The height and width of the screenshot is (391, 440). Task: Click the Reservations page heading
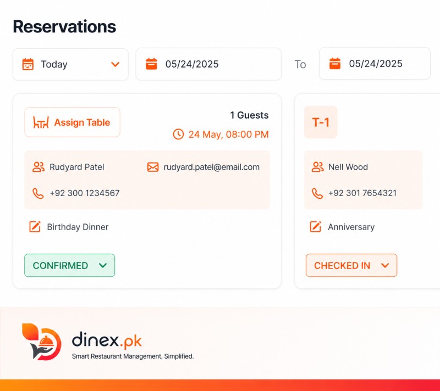click(x=64, y=26)
